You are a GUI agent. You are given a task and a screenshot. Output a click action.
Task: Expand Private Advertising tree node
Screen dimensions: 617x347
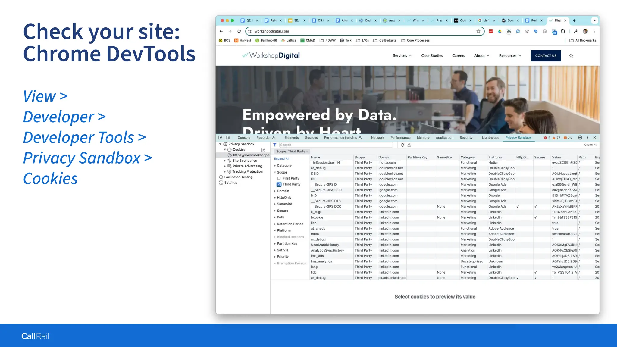point(225,166)
